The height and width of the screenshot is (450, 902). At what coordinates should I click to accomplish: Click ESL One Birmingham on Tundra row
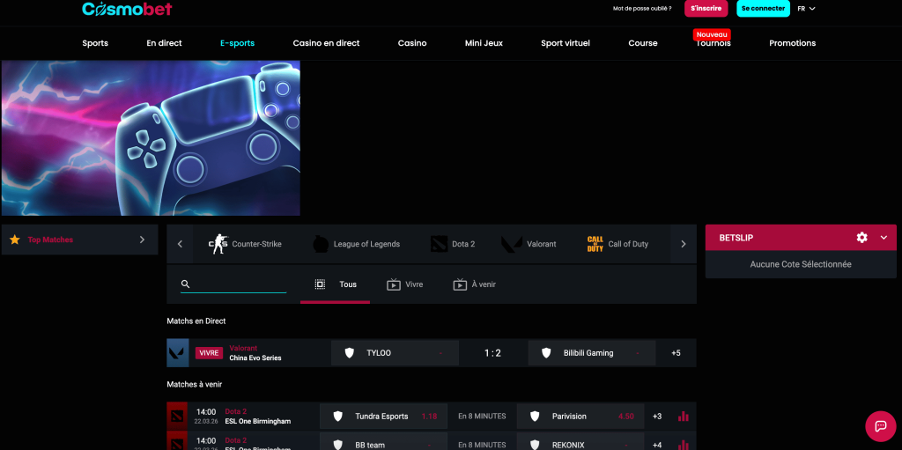pyautogui.click(x=258, y=421)
